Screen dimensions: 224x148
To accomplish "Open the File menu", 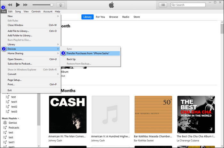I will click(x=4, y=11).
